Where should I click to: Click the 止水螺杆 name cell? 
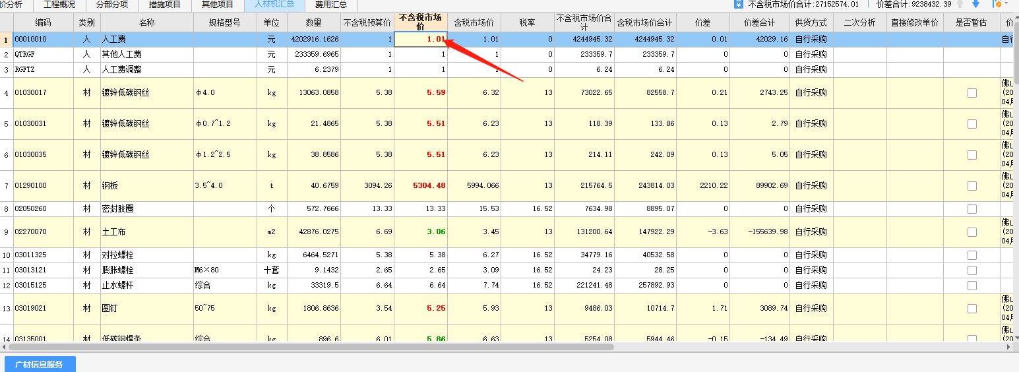point(147,286)
